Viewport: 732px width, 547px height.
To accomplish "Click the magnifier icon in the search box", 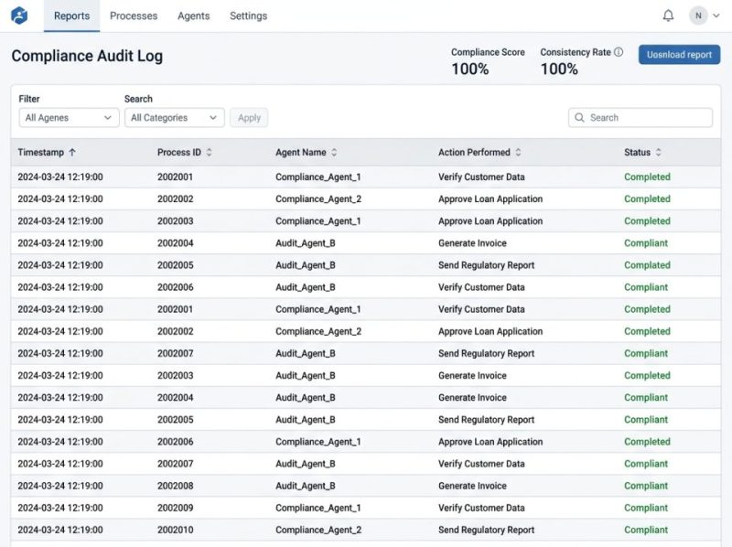I will 579,118.
